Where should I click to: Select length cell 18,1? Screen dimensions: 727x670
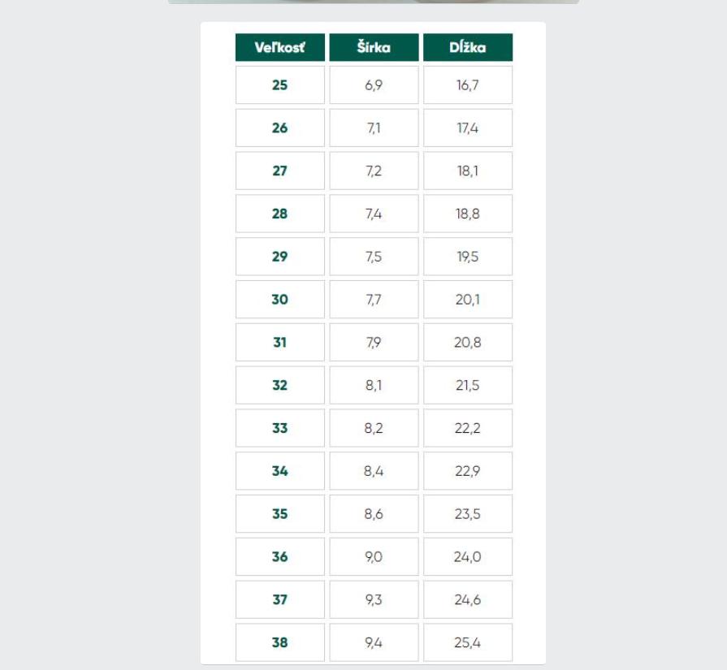point(468,171)
